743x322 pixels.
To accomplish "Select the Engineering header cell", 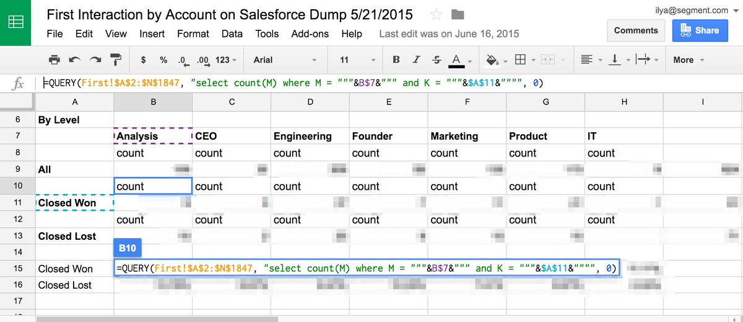I will click(310, 136).
